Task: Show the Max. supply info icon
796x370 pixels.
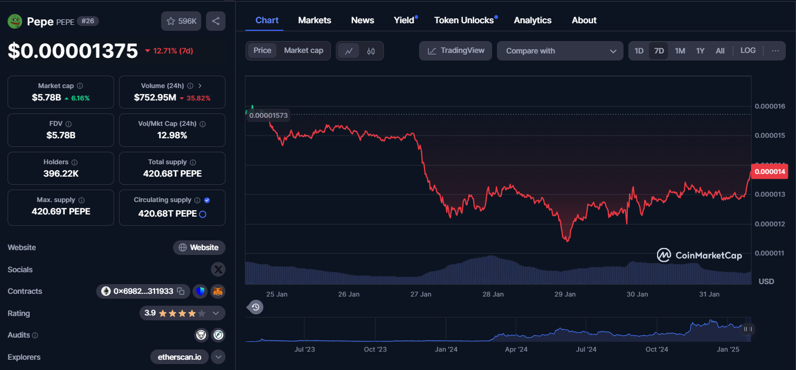Action: (81, 200)
